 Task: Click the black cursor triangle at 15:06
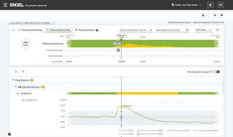[121, 40]
